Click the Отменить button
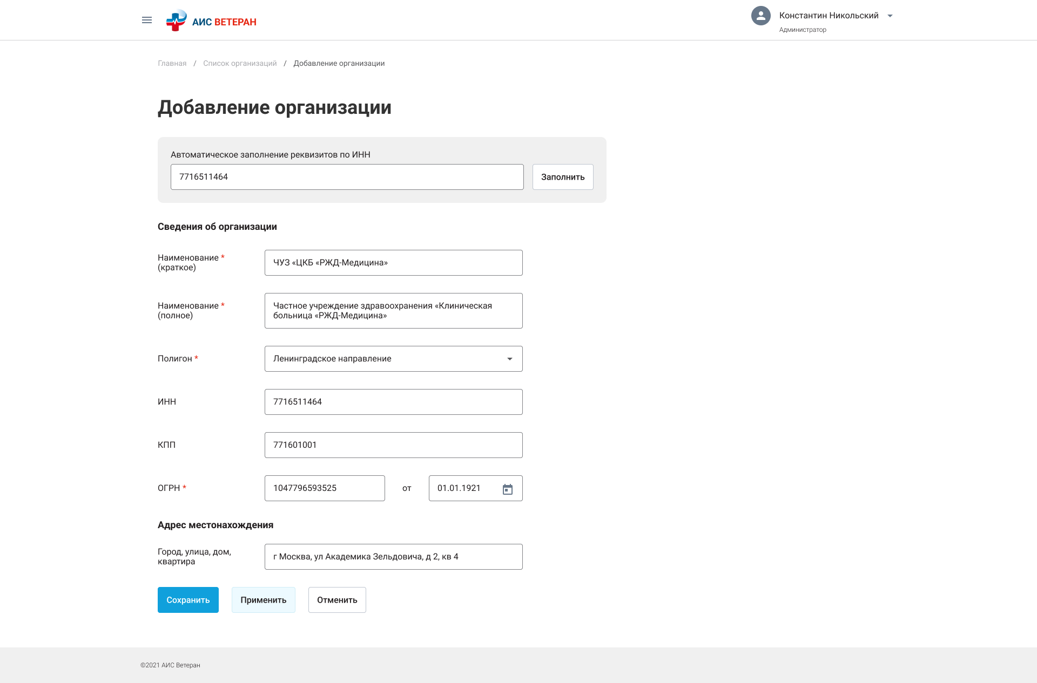 (x=337, y=600)
